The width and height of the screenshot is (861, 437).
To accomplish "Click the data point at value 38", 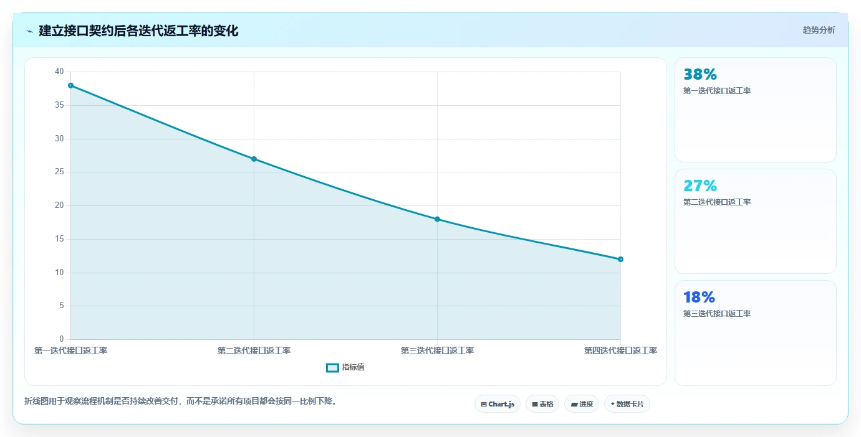I will coord(70,85).
